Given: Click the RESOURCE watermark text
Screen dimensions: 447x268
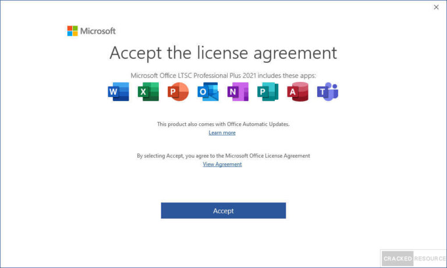Looking at the screenshot, I should point(430,258).
